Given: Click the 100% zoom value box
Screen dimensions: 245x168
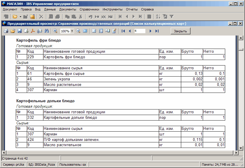Looking at the screenshot, I should tap(65, 31).
